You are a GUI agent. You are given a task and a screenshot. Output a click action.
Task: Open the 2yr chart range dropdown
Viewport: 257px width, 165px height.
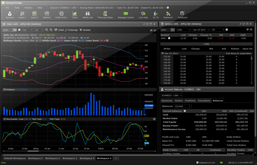click(x=28, y=30)
